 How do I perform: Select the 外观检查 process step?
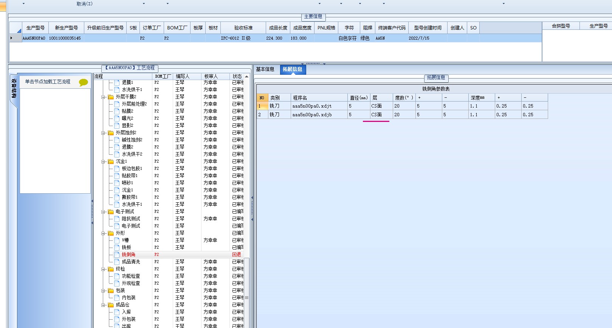pyautogui.click(x=131, y=283)
